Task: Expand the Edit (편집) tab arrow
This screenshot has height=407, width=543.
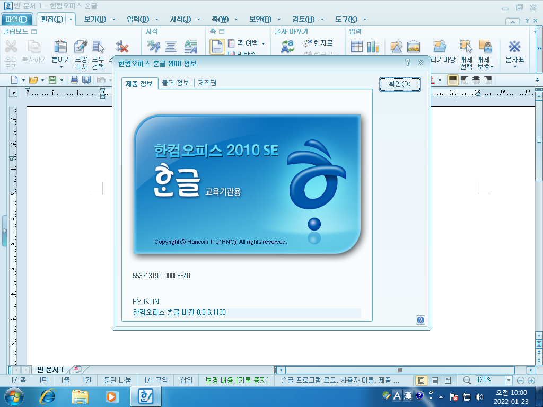Action: (71, 20)
